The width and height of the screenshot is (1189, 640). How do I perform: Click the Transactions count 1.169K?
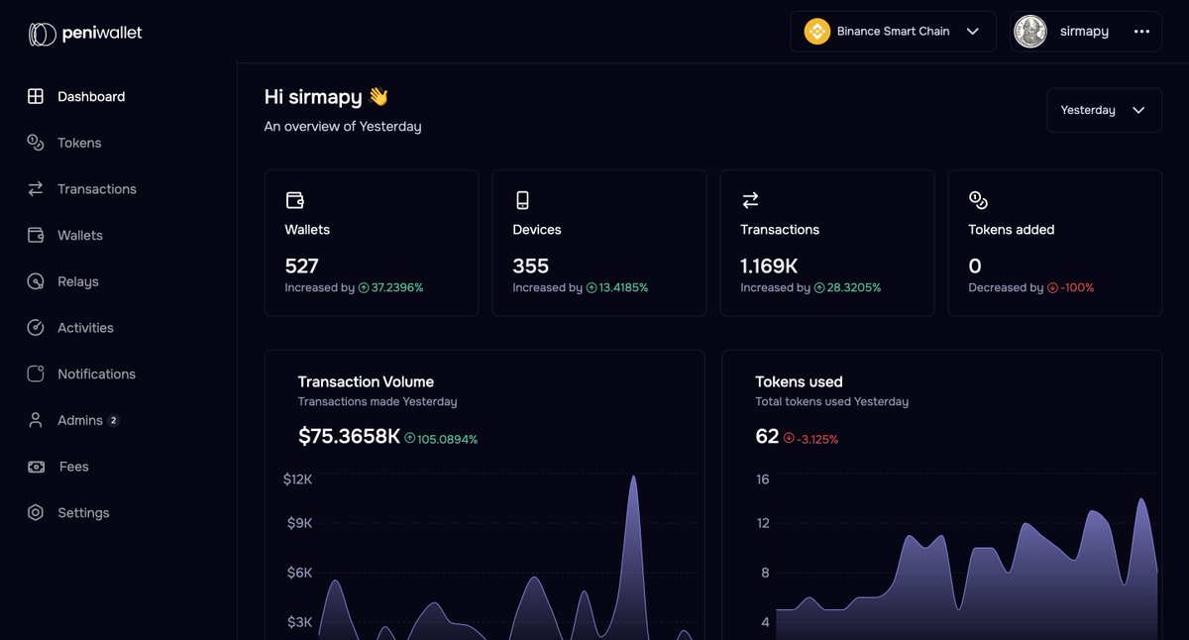[769, 266]
